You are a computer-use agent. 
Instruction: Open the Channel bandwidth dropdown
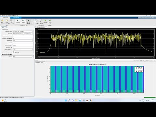pos(23,36)
